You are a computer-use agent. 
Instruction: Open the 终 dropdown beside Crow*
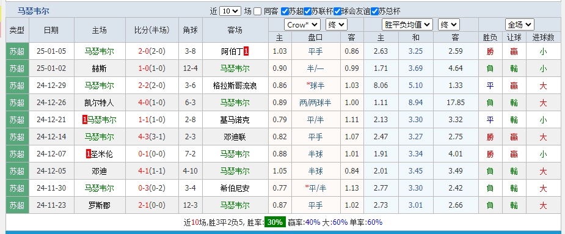click(x=336, y=25)
